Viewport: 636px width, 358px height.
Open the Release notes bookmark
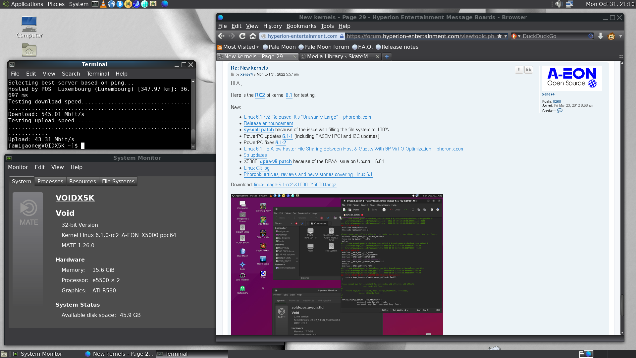pyautogui.click(x=397, y=47)
